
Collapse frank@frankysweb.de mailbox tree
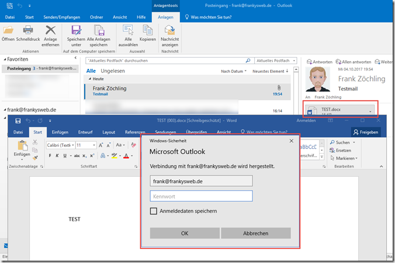pos(5,110)
